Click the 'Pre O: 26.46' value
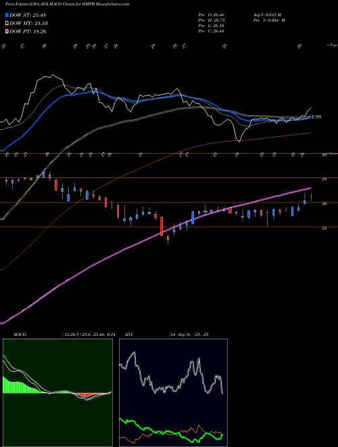Image resolution: width=338 pixels, height=447 pixels. pos(212,14)
